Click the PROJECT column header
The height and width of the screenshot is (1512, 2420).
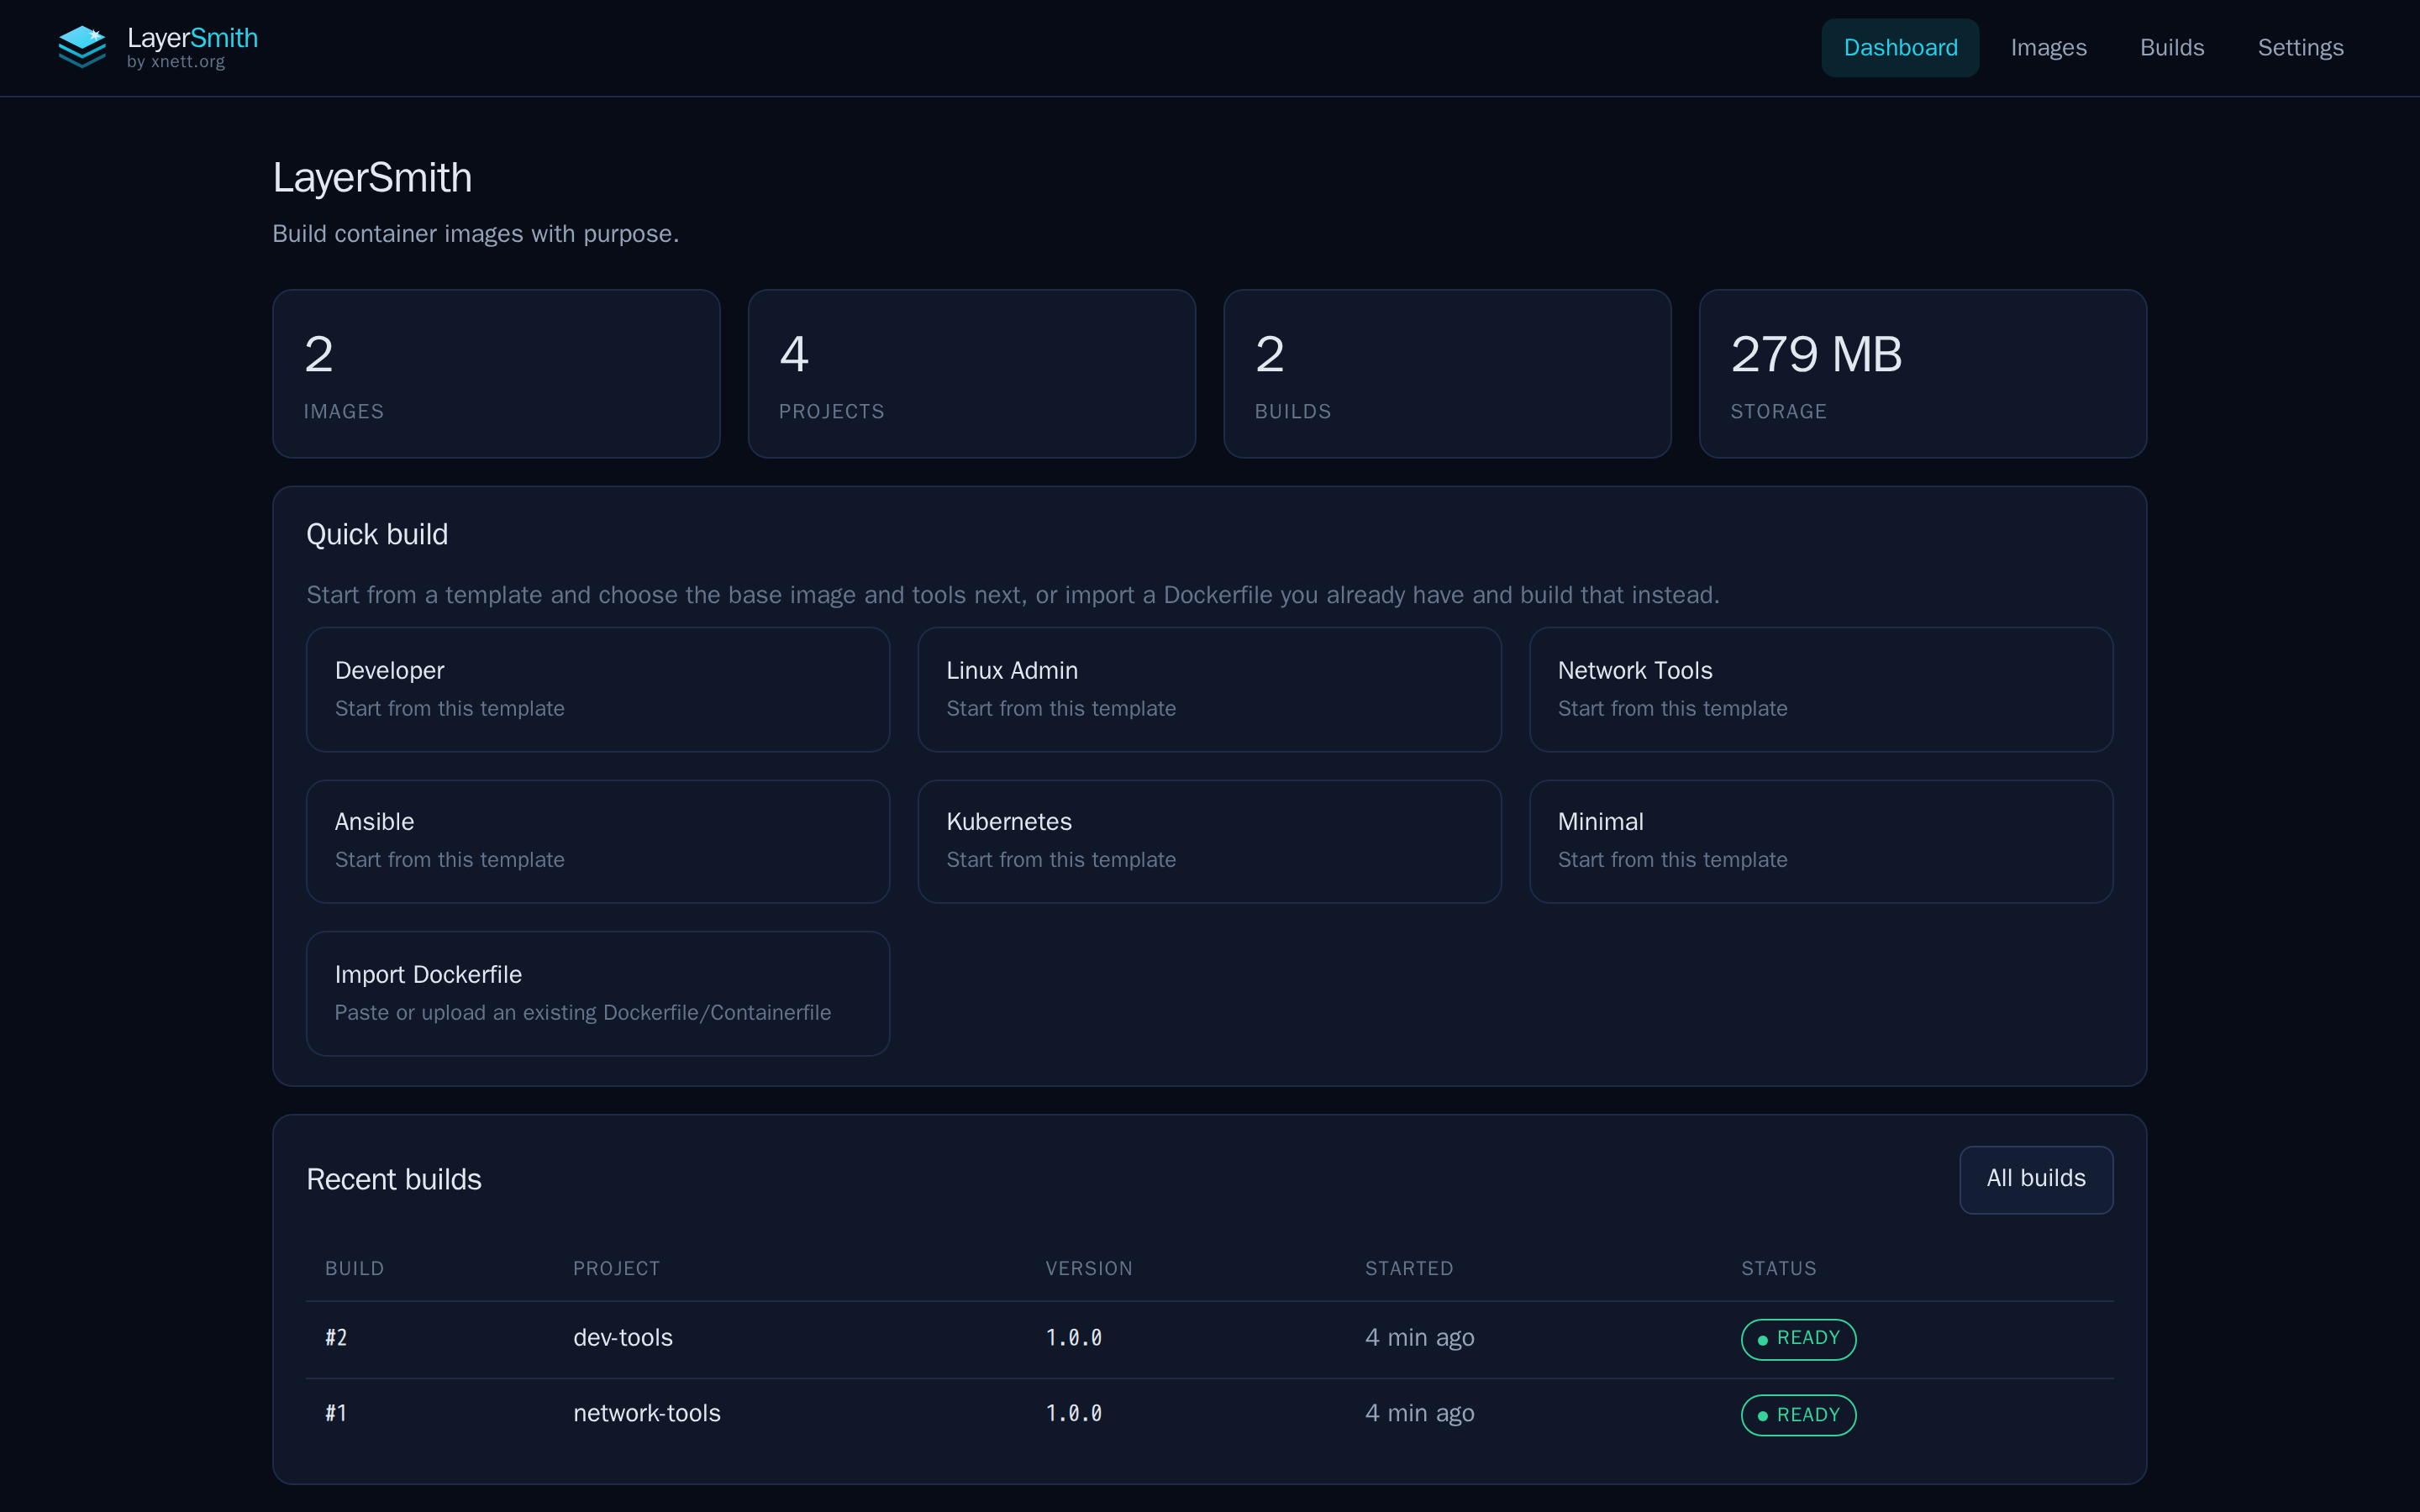616,1268
